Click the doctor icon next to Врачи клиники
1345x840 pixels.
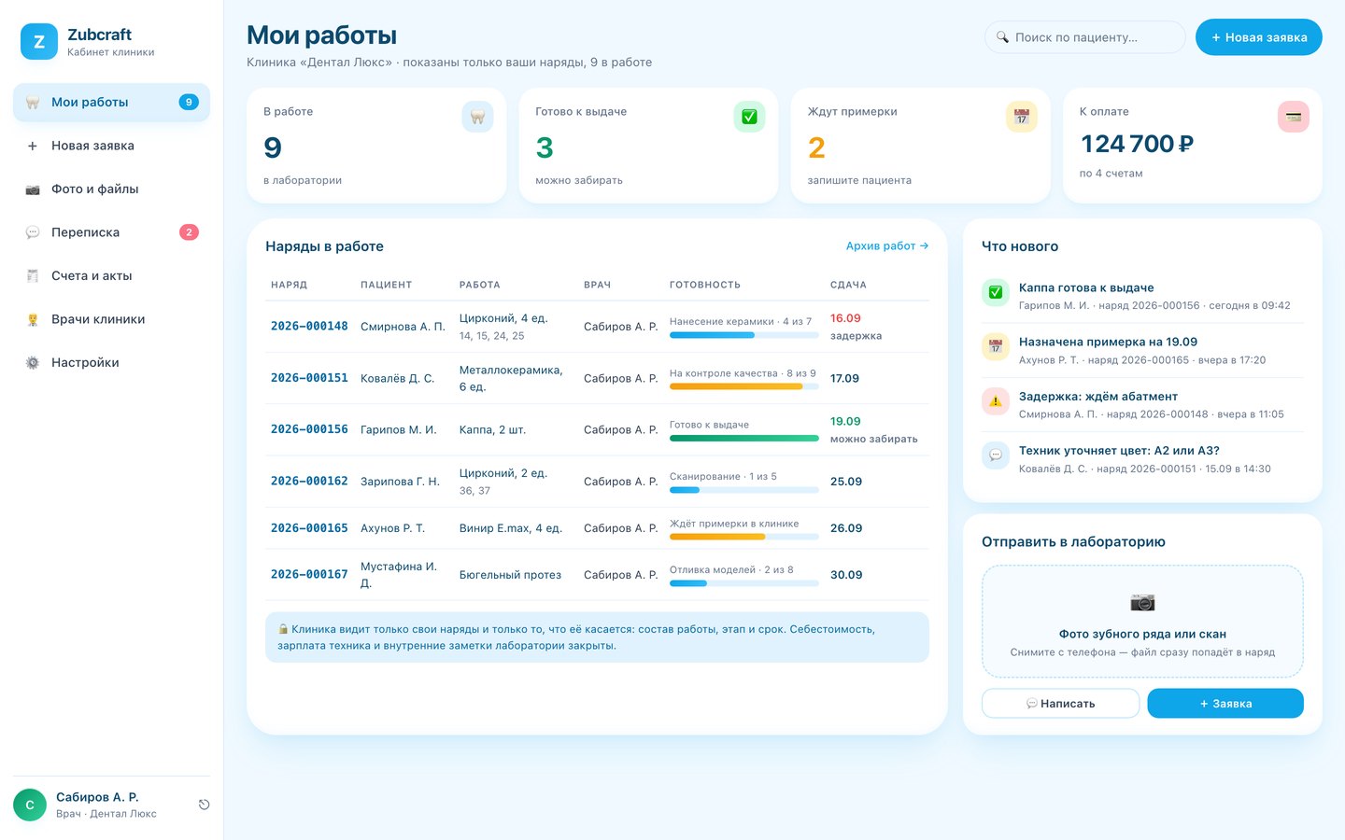tap(33, 319)
